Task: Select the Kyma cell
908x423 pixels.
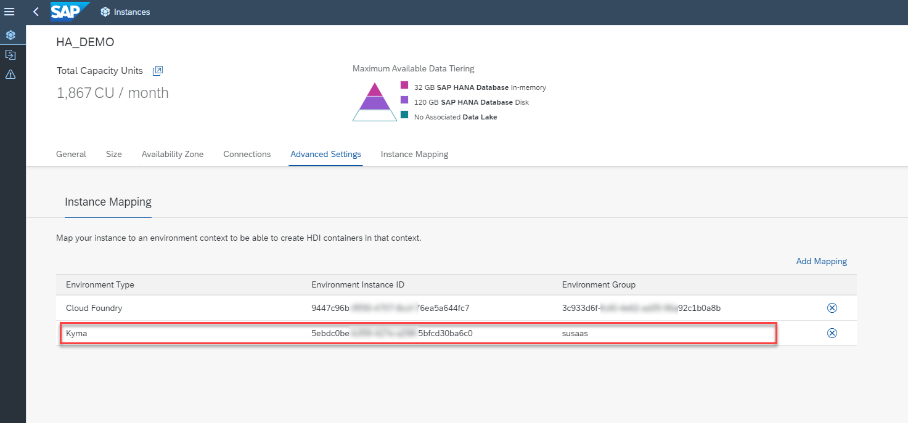Action: point(76,333)
